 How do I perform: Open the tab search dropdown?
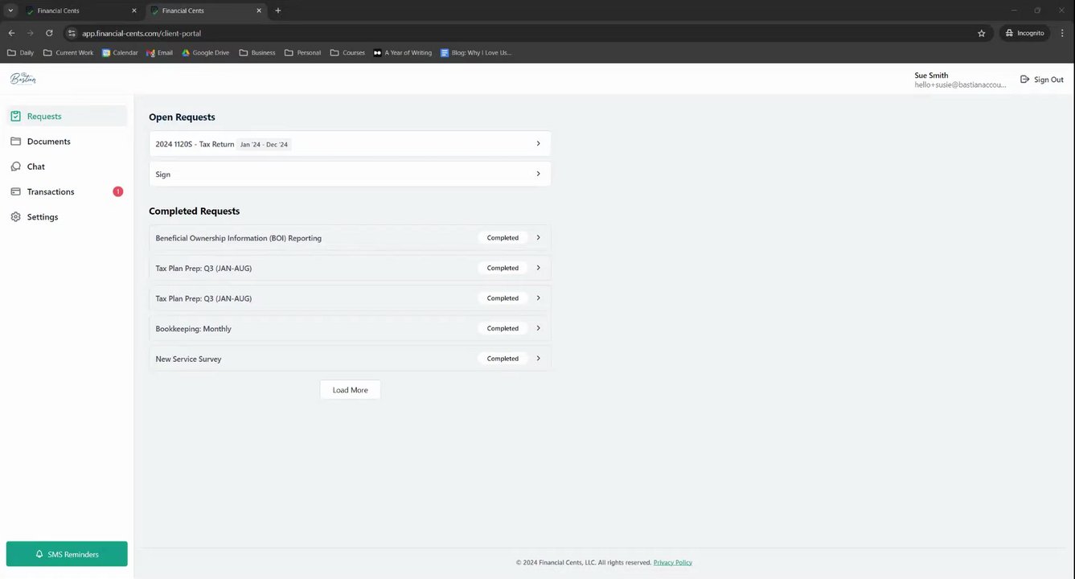(x=10, y=10)
